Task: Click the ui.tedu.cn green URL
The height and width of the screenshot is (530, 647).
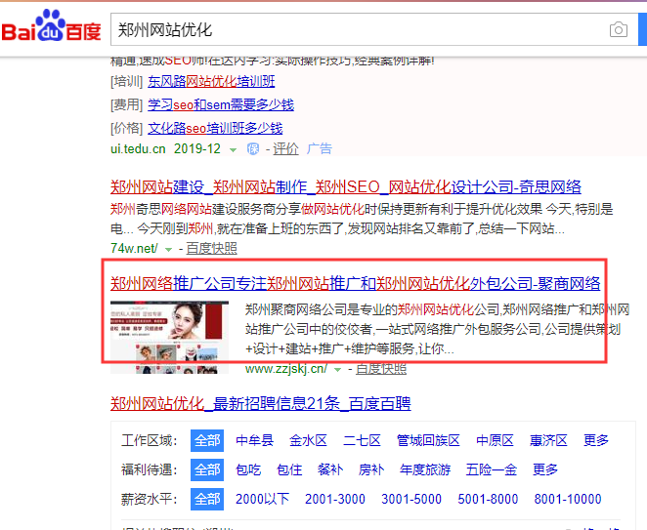Action: click(138, 148)
